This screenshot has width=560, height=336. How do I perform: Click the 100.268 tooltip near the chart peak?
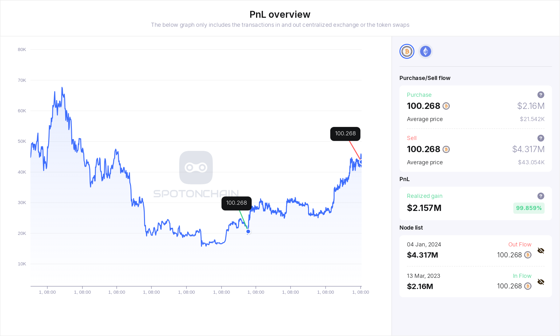tap(345, 133)
